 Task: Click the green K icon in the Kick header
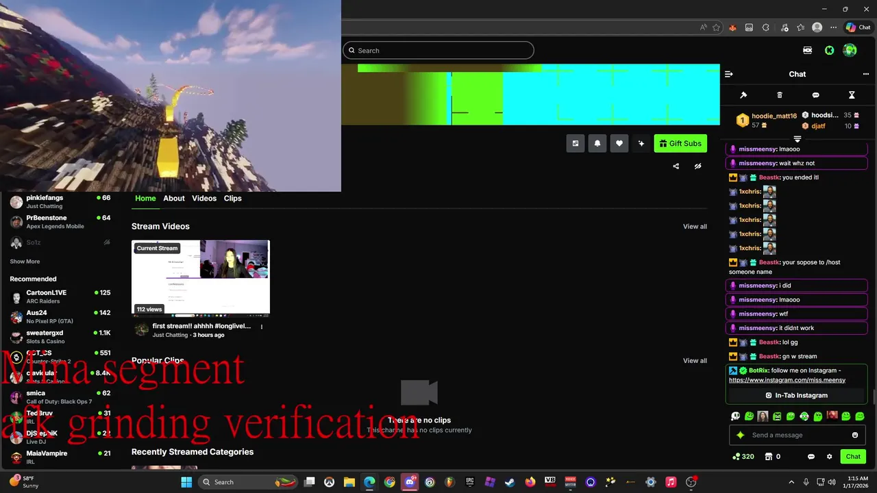coord(829,50)
